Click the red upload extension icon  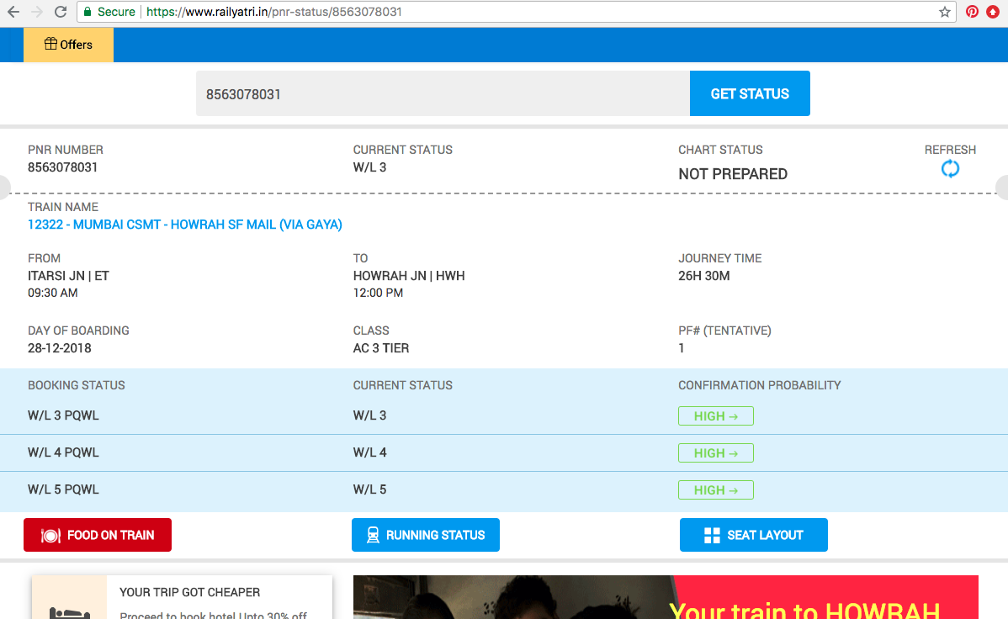click(993, 12)
